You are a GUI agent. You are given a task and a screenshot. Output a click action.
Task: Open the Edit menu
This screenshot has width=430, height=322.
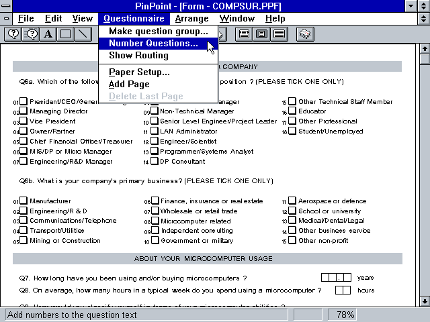click(x=53, y=19)
